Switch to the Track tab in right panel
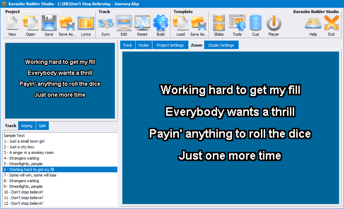The height and width of the screenshot is (209, 344). [x=128, y=45]
